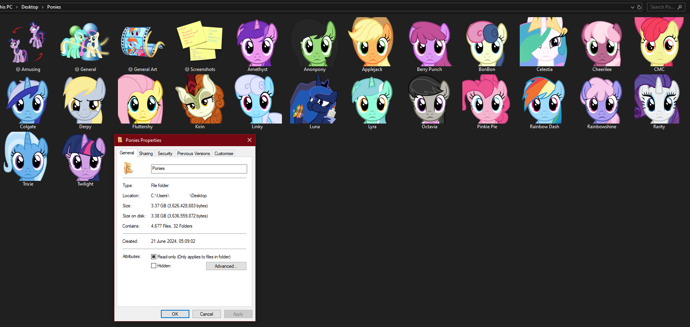The image size is (690, 327).
Task: Close the Ponies Properties dialog
Action: (x=250, y=140)
